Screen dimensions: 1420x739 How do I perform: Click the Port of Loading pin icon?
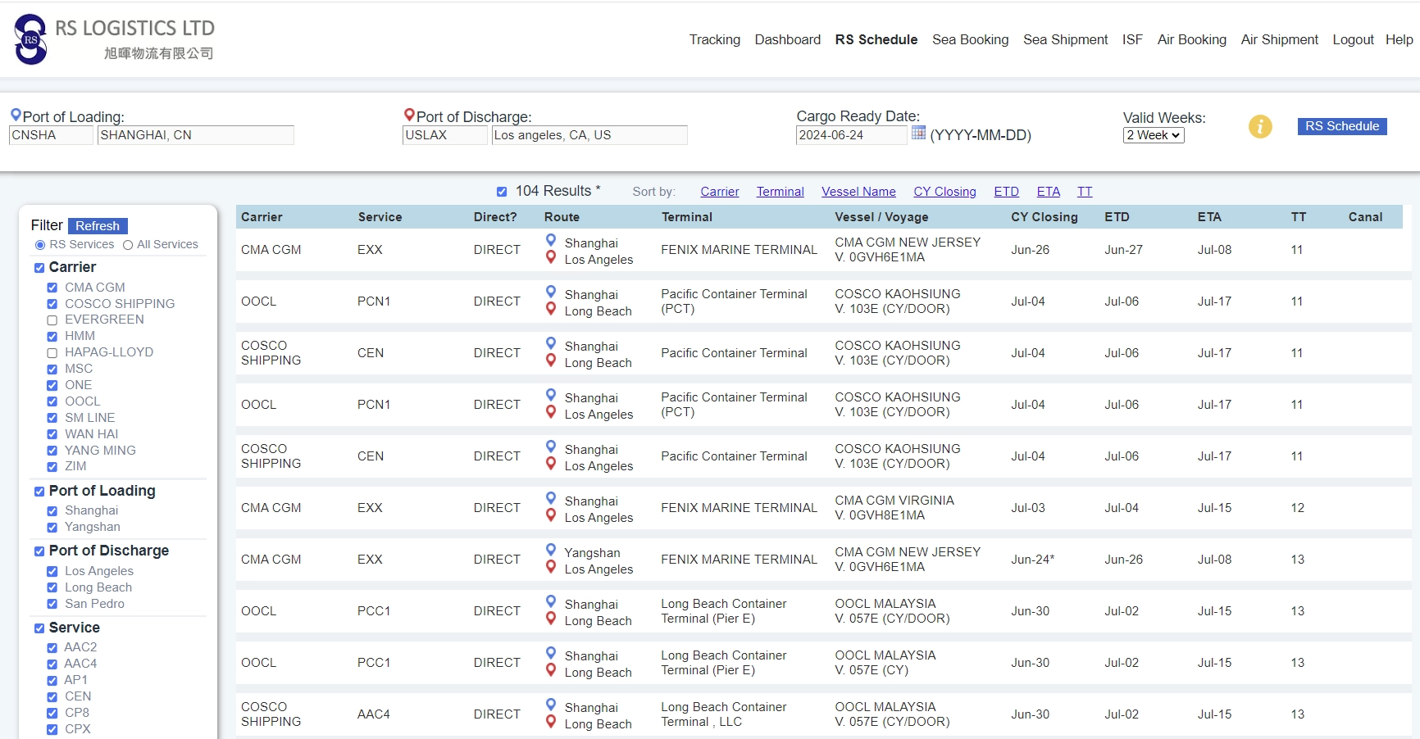pyautogui.click(x=16, y=116)
